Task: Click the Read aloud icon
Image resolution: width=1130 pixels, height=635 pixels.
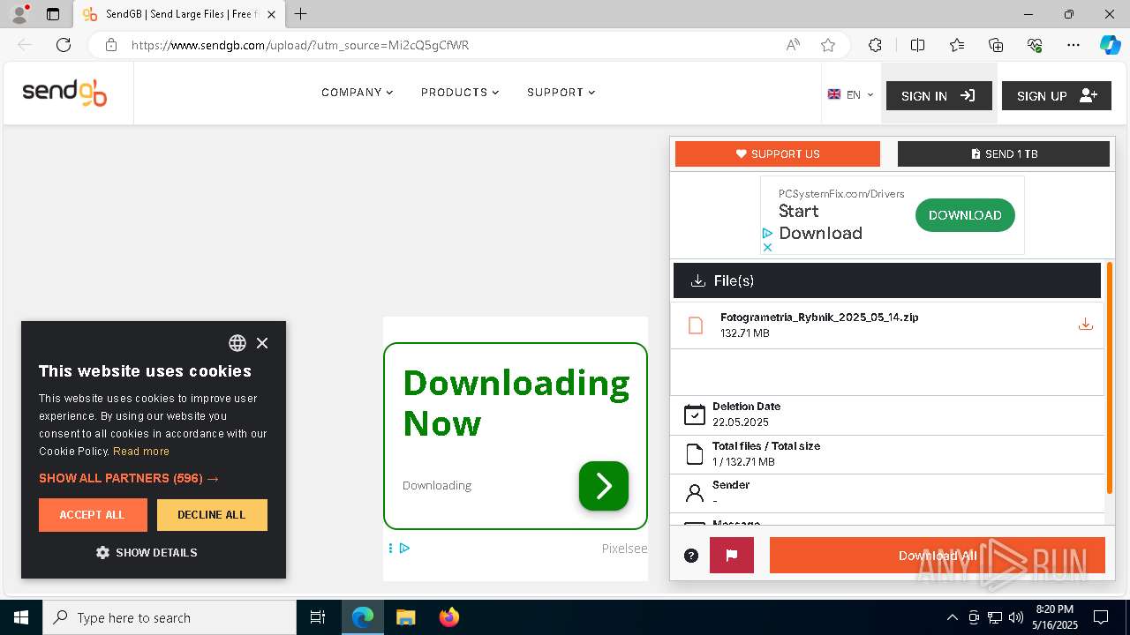Action: (793, 45)
